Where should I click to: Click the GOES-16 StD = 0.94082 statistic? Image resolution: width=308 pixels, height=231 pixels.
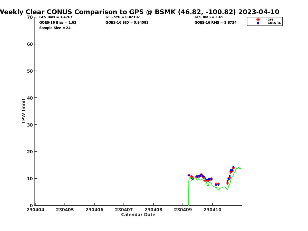[127, 23]
